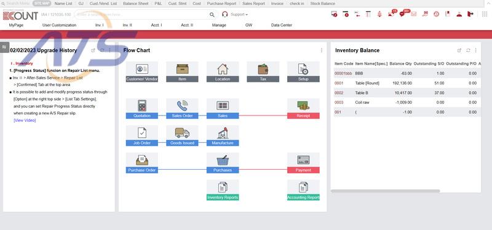Open the apps grid icon
Viewport: 492px width, 230px height.
pyautogui.click(x=485, y=14)
